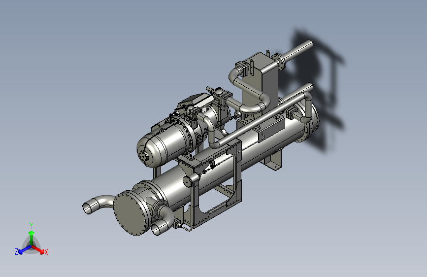
Task: Select the long thin pipe running above the shell
Action: tap(262, 120)
